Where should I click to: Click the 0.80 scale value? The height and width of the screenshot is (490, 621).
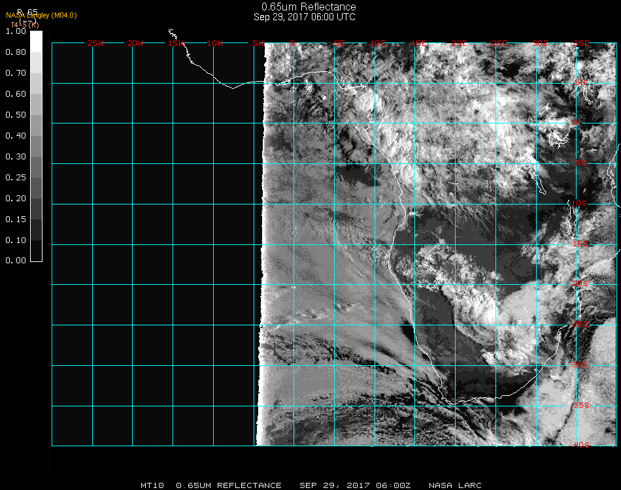[16, 52]
